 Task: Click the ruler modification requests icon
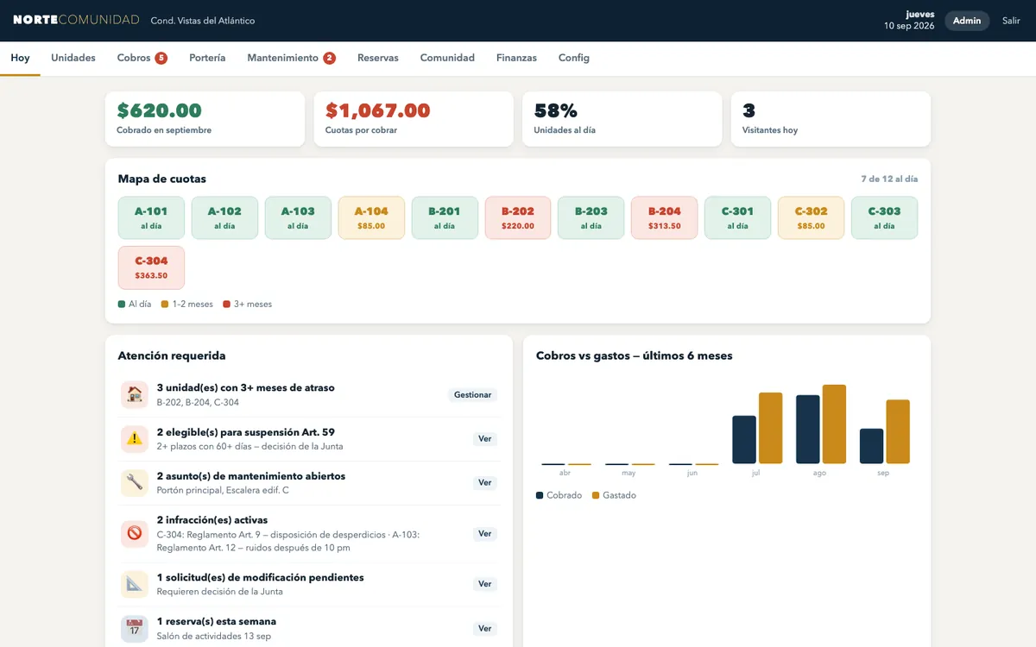[135, 584]
